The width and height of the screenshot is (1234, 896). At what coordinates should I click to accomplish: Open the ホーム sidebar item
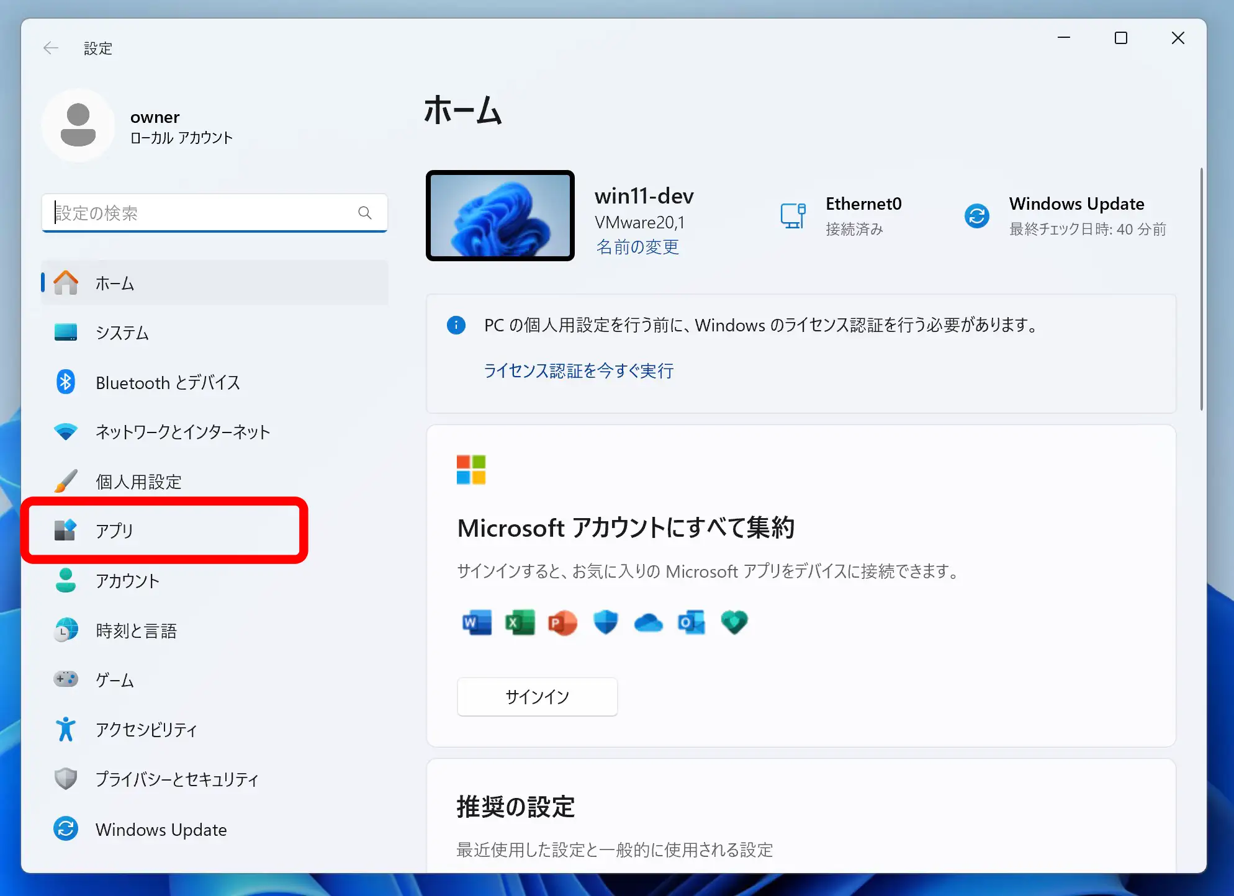[x=215, y=283]
